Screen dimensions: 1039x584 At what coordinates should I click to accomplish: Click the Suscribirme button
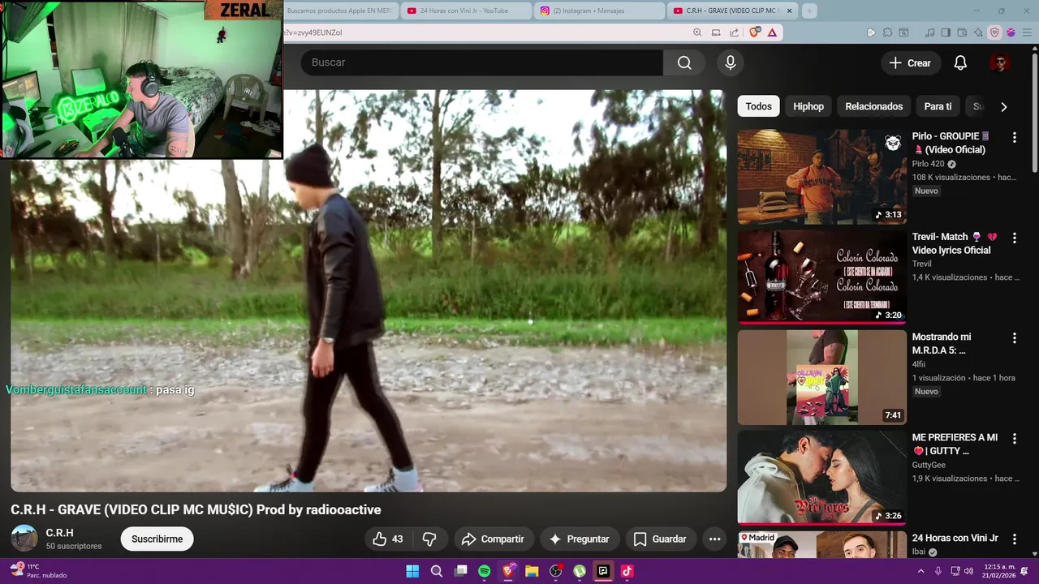click(x=157, y=539)
